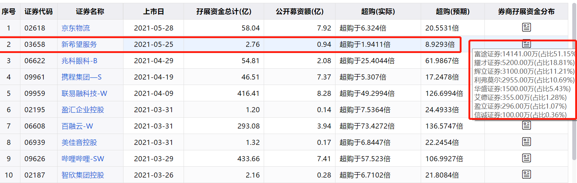Go to 兆科眼科-B details
The image size is (577, 183).
[79, 61]
